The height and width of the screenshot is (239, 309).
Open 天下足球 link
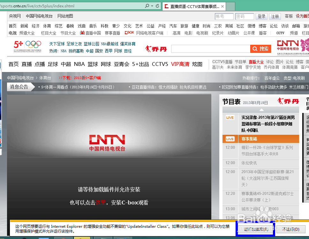point(57,44)
